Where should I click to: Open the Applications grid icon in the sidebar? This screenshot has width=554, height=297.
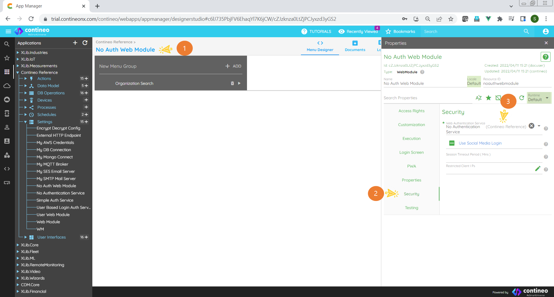7,72
